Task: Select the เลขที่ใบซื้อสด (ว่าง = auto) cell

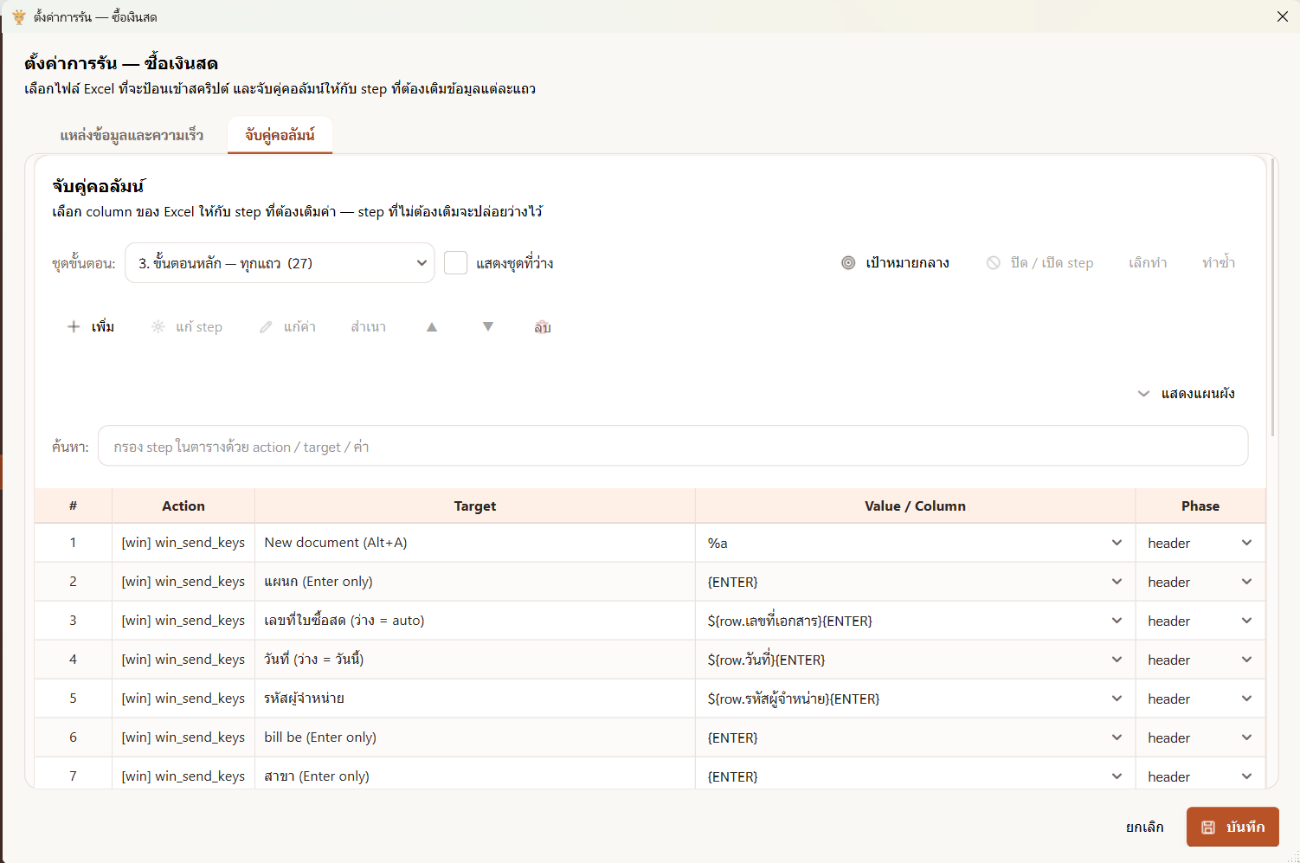Action: click(x=475, y=621)
